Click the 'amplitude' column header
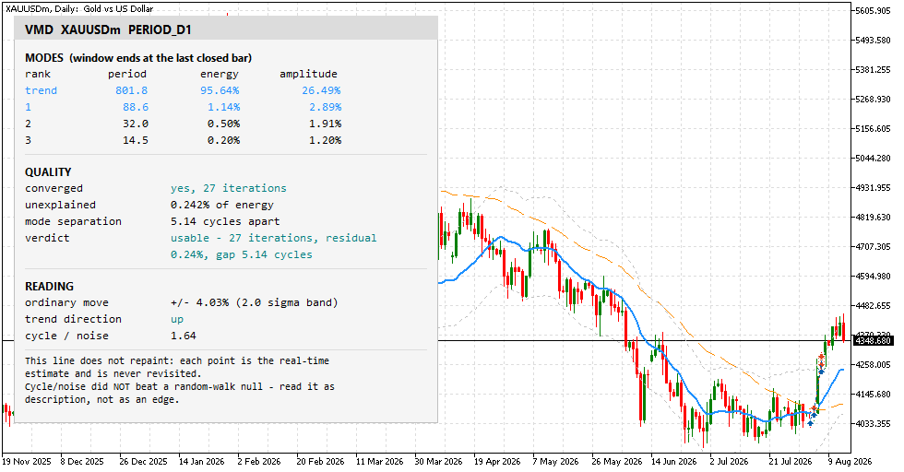Image resolution: width=904 pixels, height=472 pixels. [308, 74]
